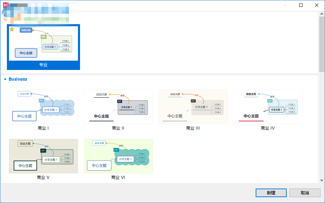This screenshot has height=203, width=325.
Task: Click the star badge above 中心主题 preview
Action: 12,29
